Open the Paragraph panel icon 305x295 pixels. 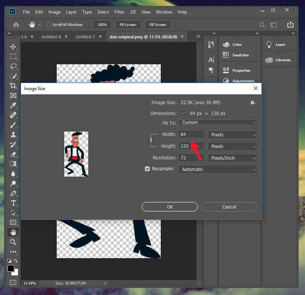coord(211,70)
